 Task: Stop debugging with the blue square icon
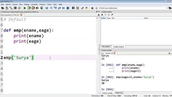click(68, 8)
